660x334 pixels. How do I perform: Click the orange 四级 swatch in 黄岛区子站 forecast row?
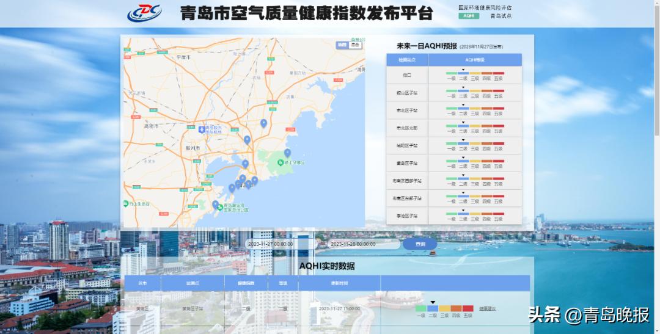point(487,161)
